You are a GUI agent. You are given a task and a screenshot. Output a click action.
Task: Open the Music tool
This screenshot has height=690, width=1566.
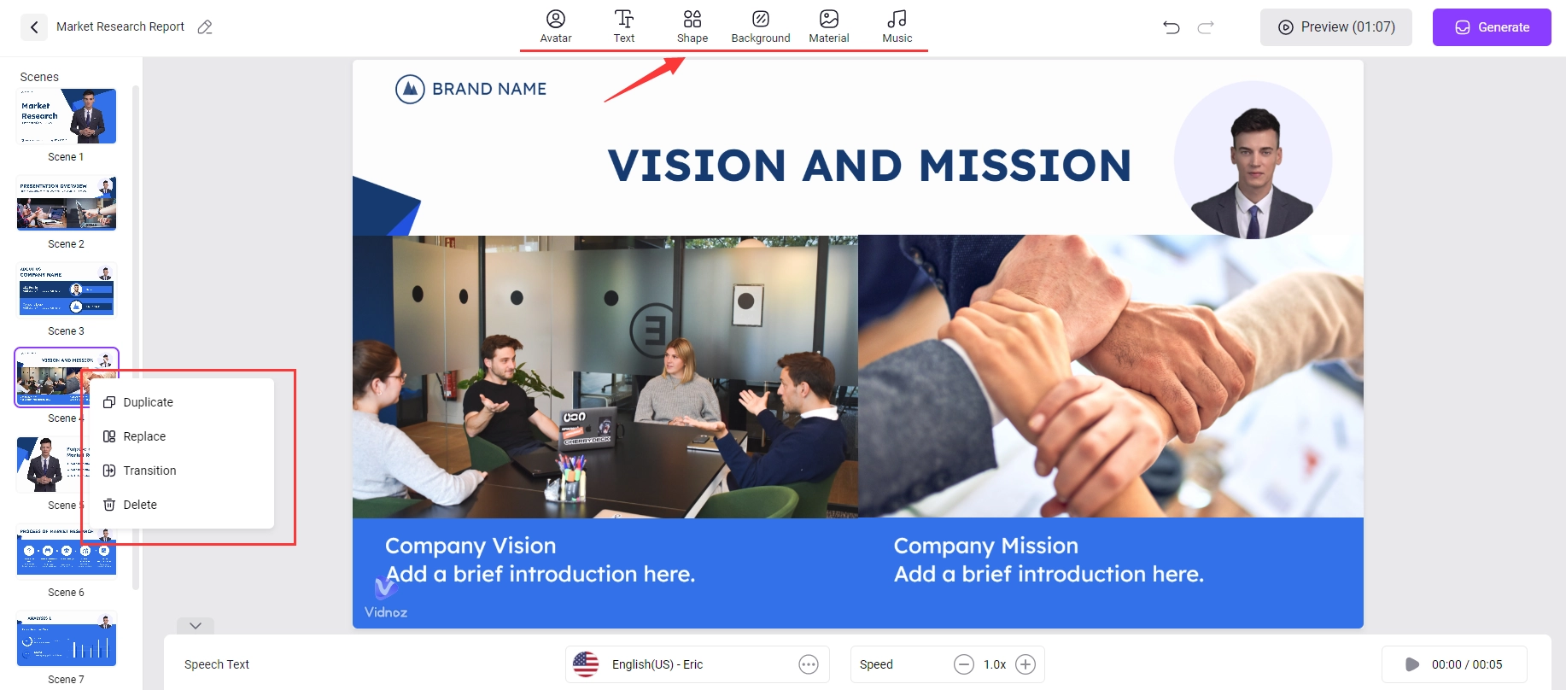tap(897, 26)
